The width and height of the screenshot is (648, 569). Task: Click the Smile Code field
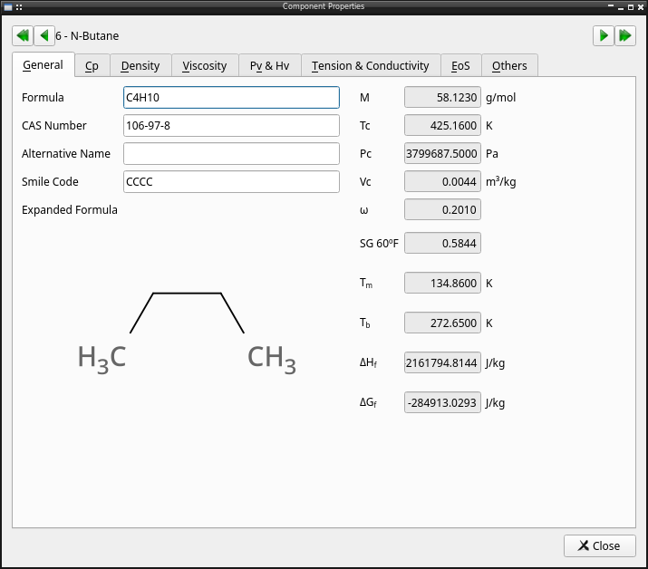(x=231, y=182)
